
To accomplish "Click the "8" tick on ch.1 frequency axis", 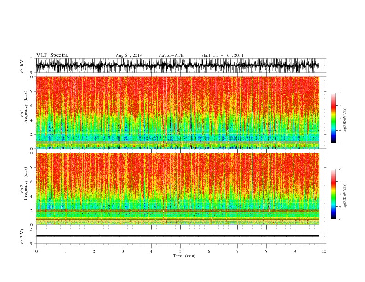I will (x=32, y=91).
